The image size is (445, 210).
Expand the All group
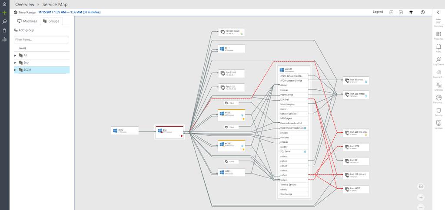coord(15,56)
